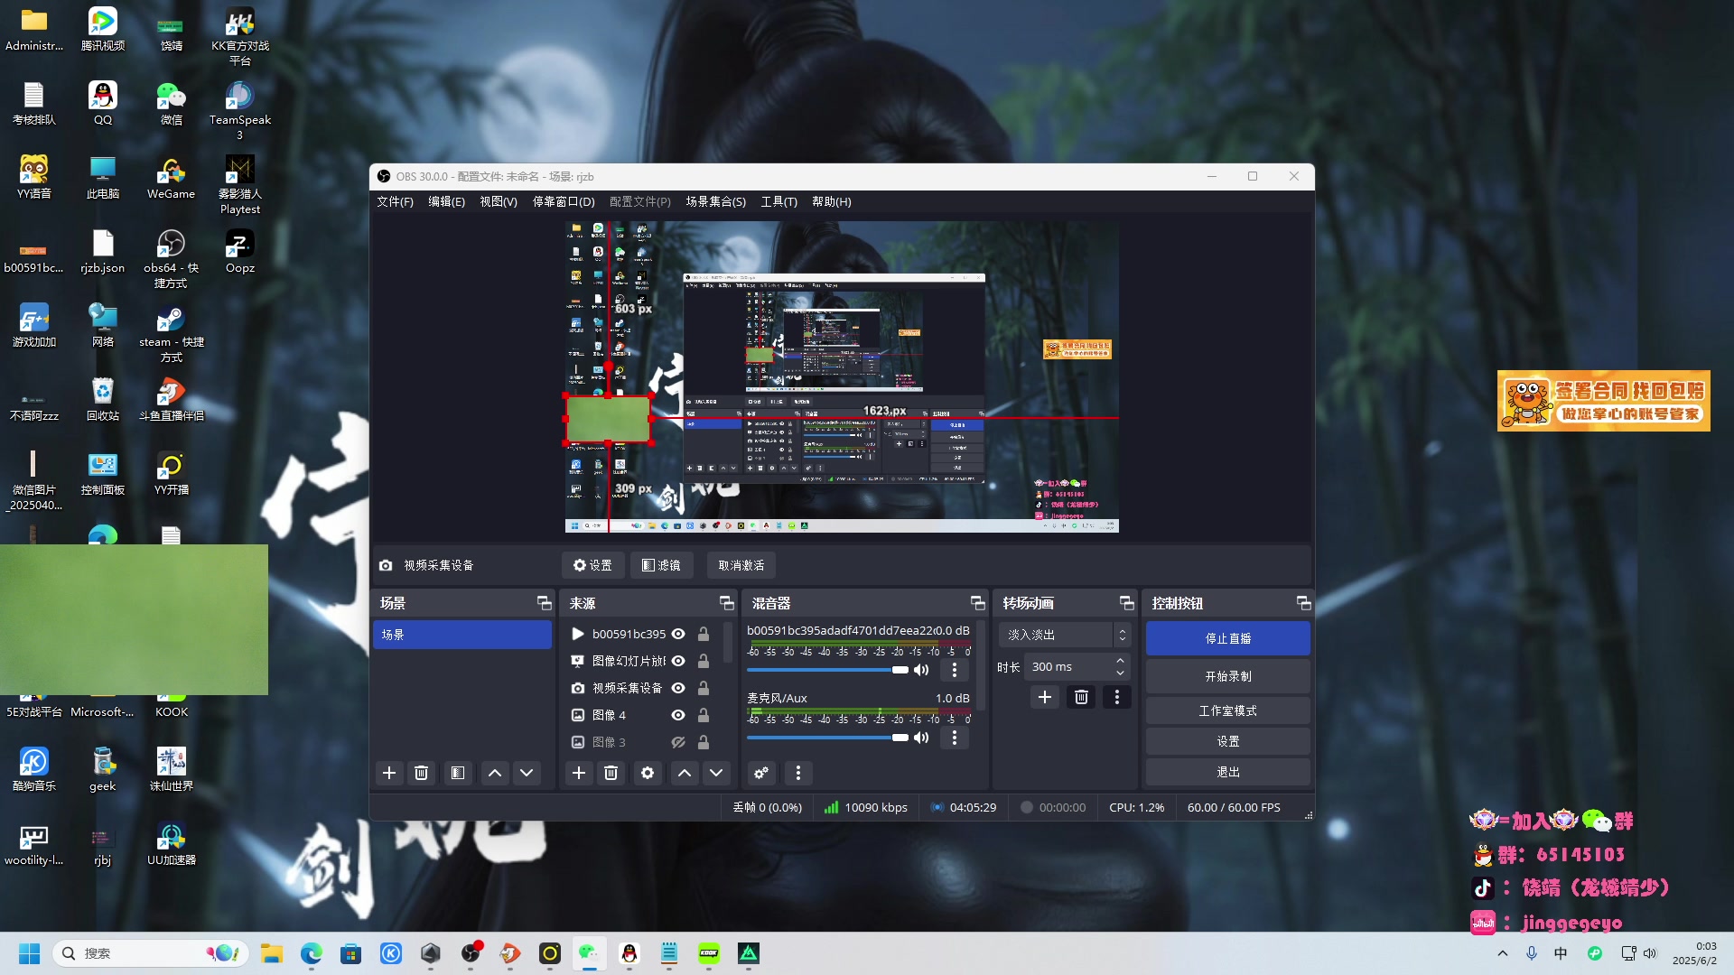
Task: Move selected source down
Action: [716, 773]
